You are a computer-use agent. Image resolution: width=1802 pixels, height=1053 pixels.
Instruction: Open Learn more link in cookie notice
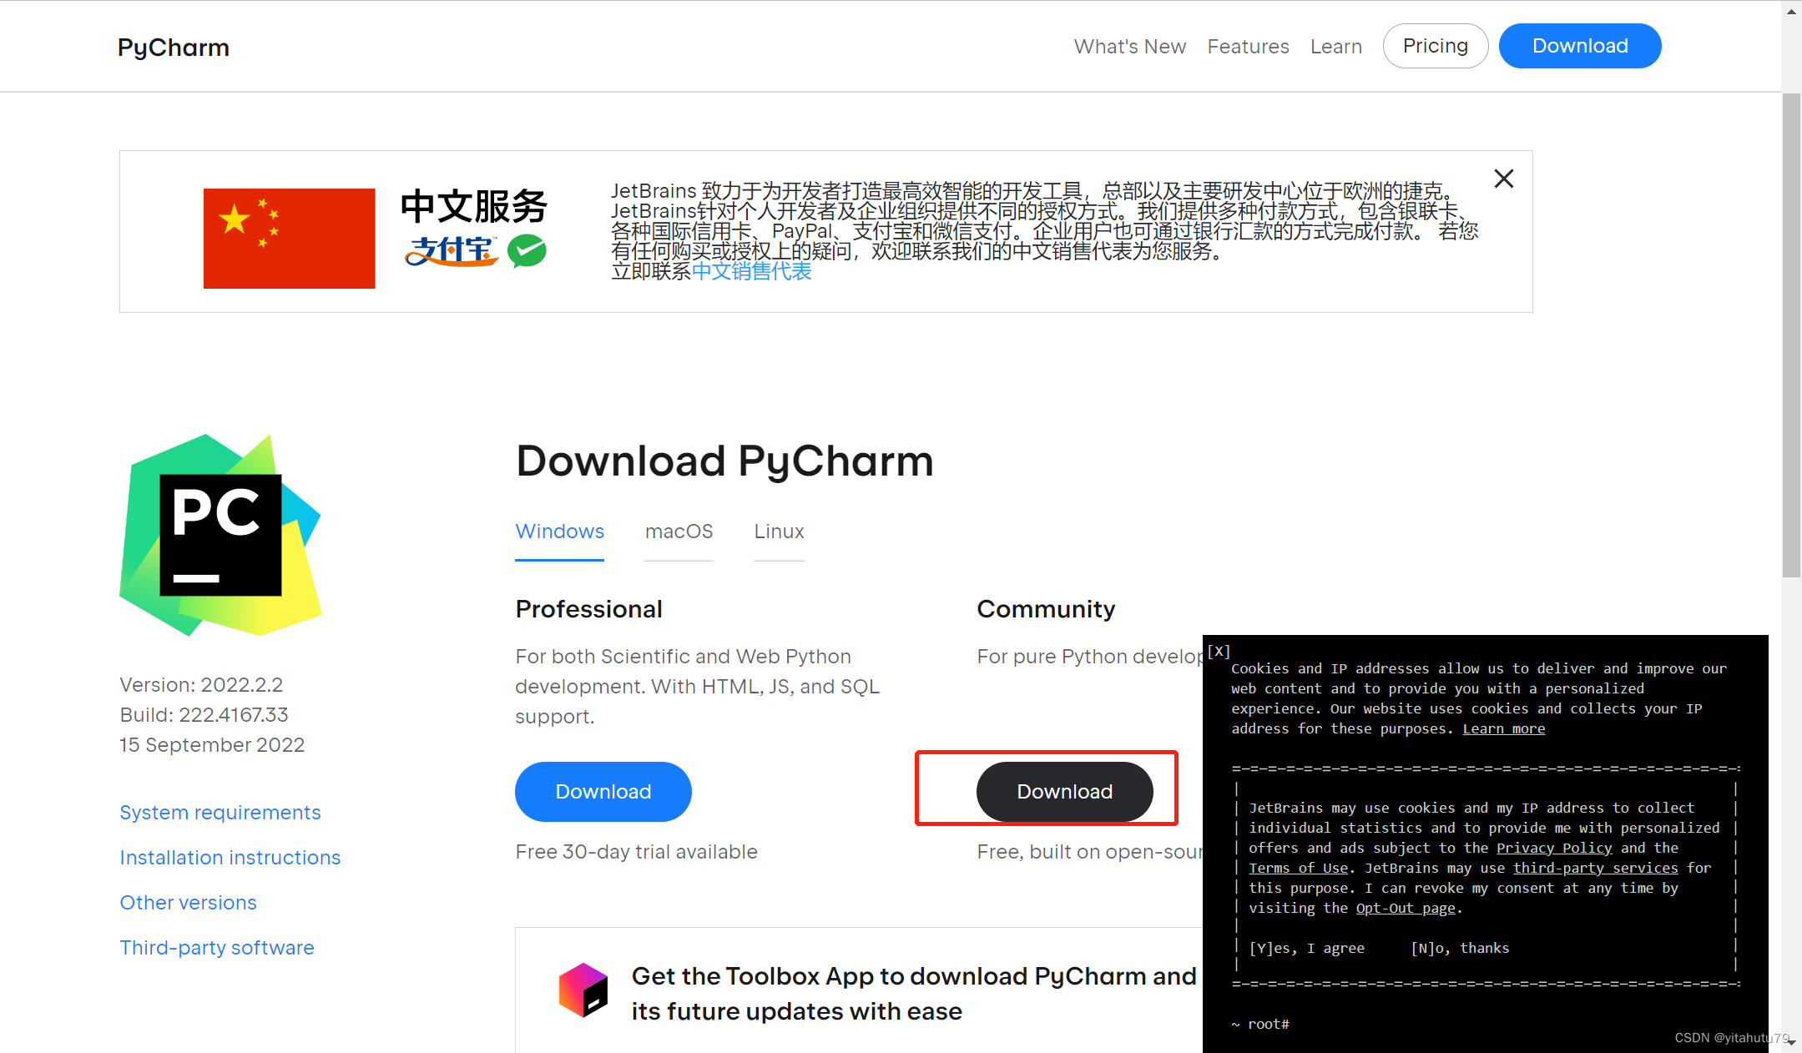point(1503,729)
